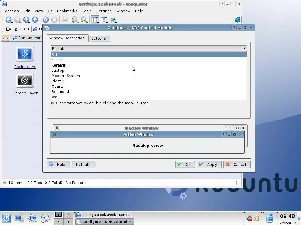Click the Help button in dialog
This screenshot has width=301, height=225.
(x=58, y=165)
